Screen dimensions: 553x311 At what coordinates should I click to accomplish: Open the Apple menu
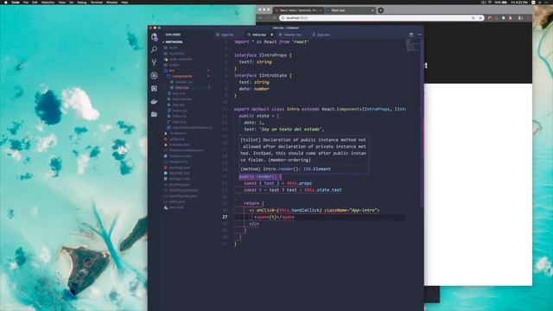(5, 2)
